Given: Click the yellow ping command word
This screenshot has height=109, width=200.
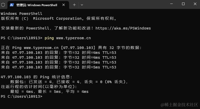Looking at the screenshot, I should tap(49, 38).
